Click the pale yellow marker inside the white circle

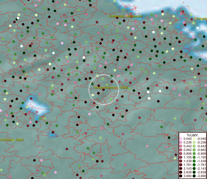(93, 95)
